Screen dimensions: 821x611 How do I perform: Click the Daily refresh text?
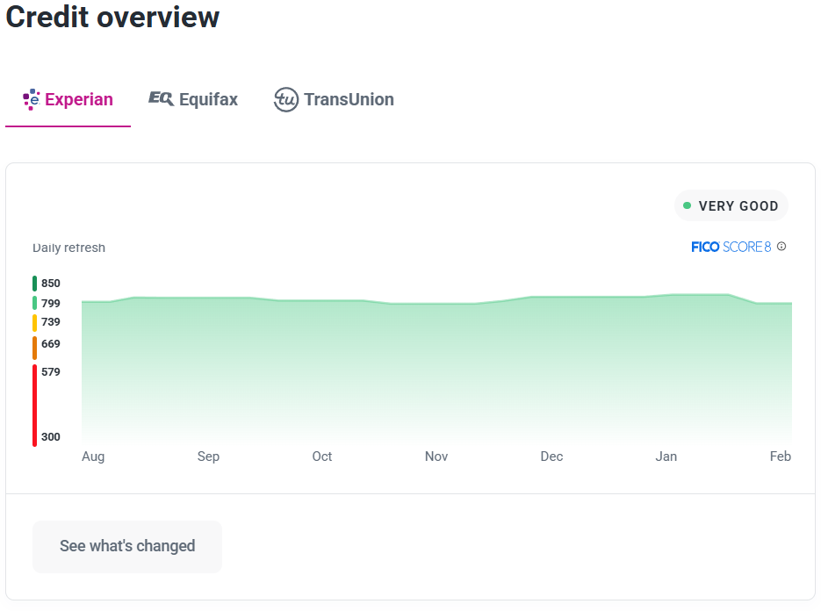coord(68,248)
